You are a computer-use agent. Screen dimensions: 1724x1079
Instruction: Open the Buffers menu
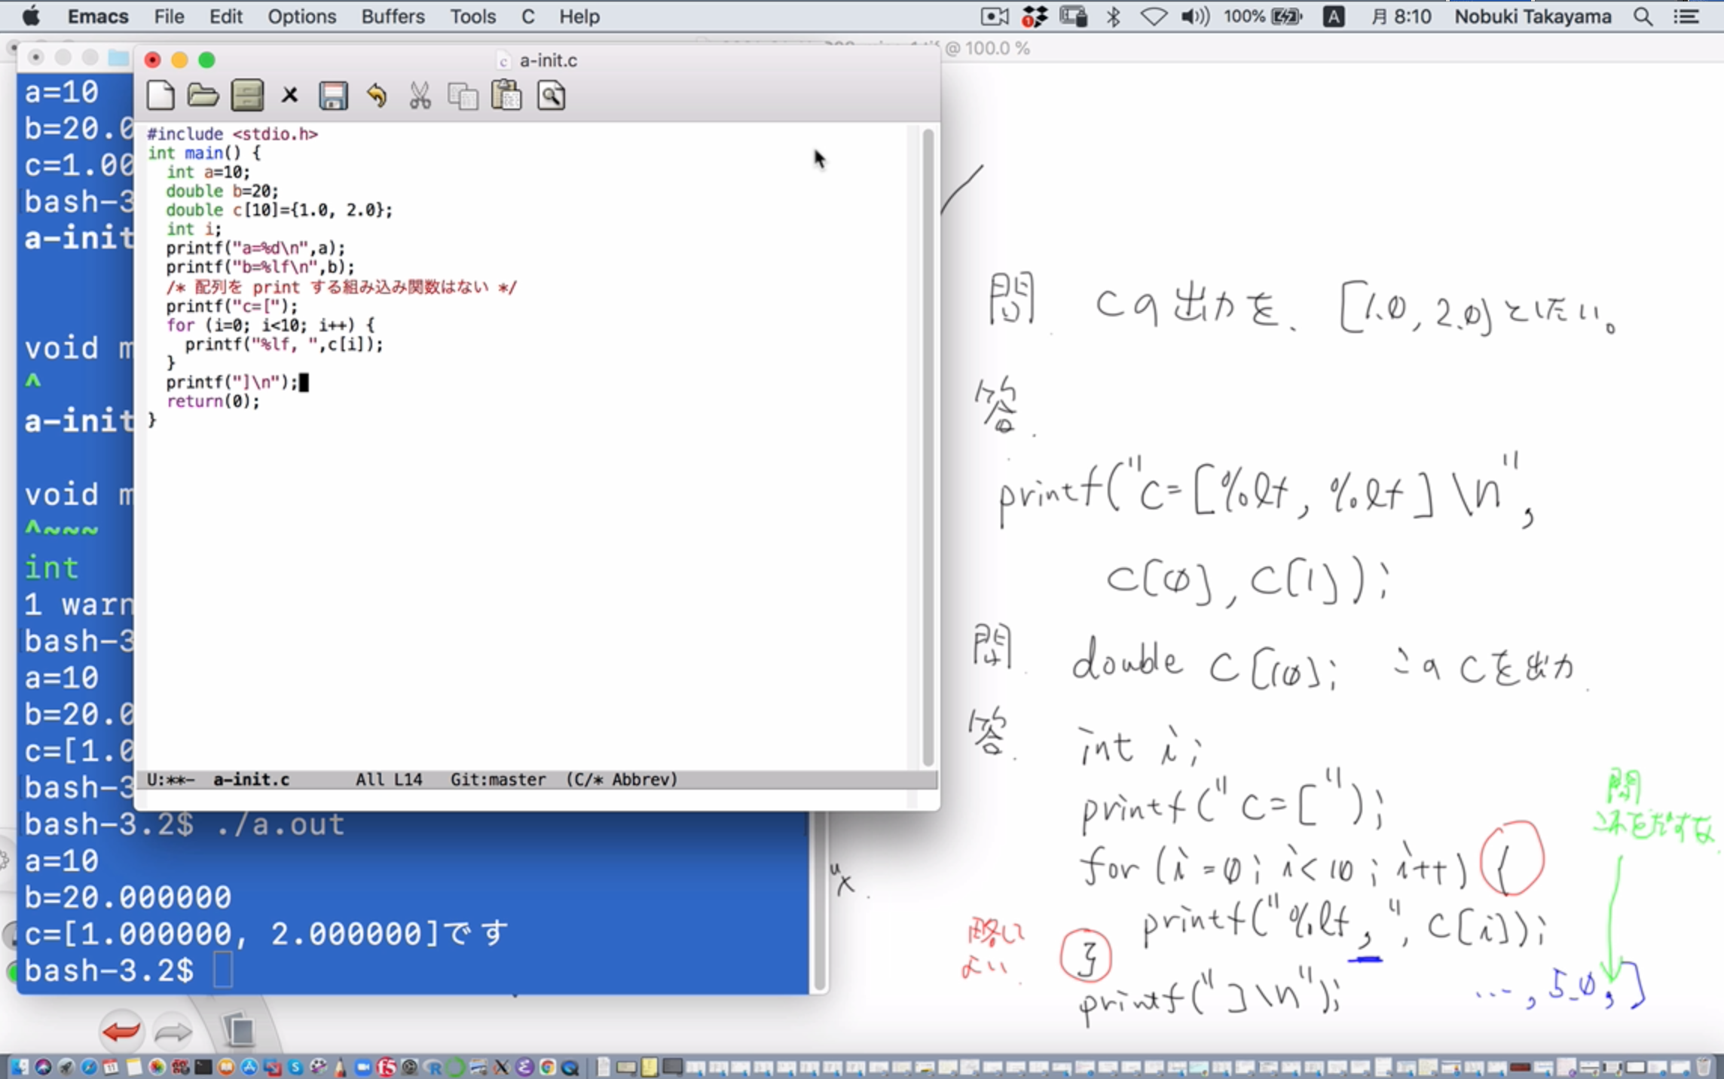[x=393, y=16]
